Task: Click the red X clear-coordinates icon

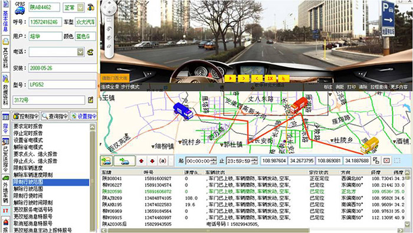Action: (386, 160)
